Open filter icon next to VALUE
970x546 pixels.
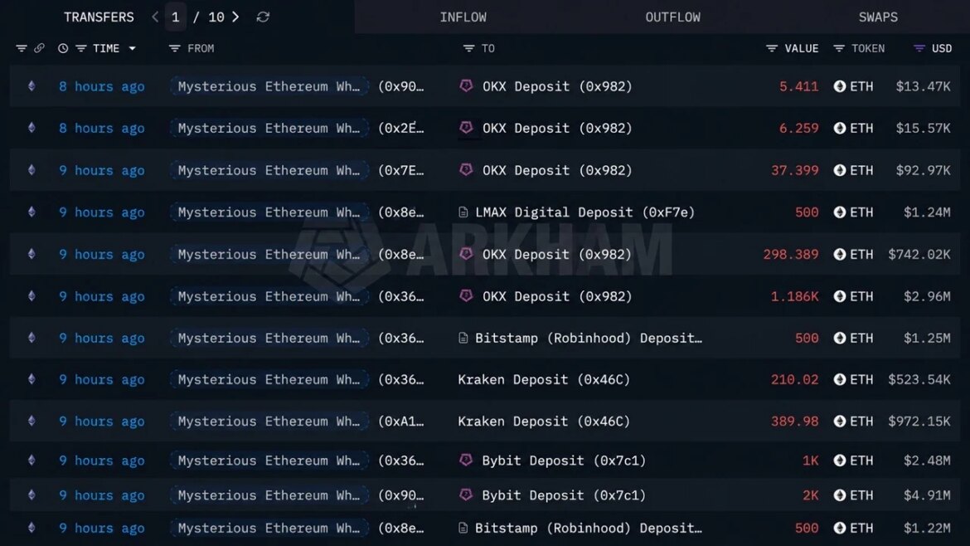click(x=771, y=48)
